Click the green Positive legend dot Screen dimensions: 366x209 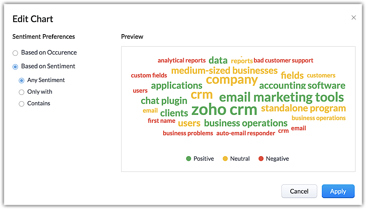pos(189,159)
